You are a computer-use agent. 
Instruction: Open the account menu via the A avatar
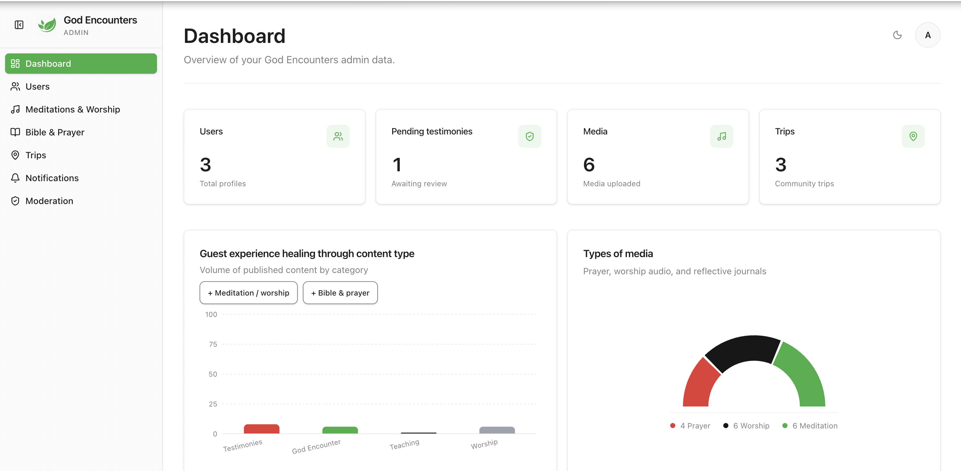928,35
